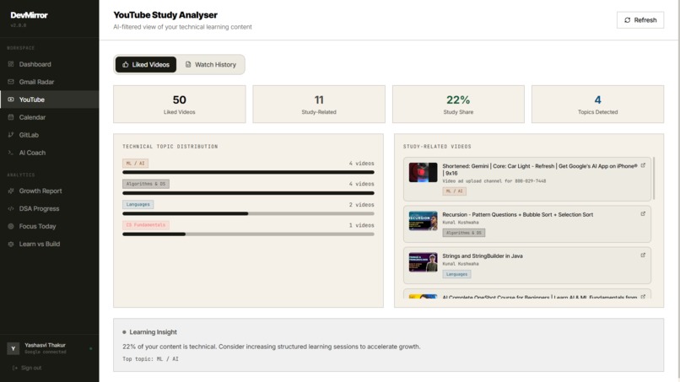Click the Growth Report icon

coord(11,191)
